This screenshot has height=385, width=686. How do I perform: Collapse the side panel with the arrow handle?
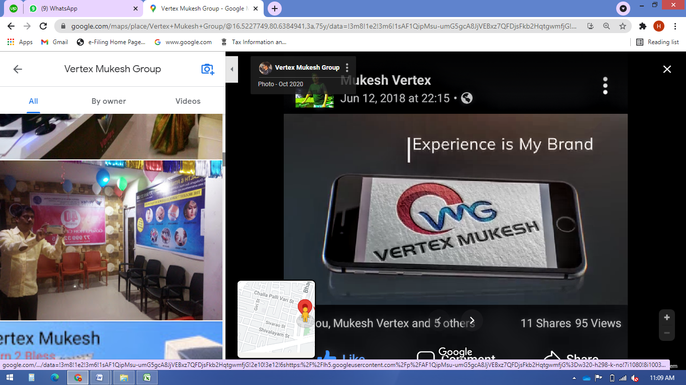pos(232,70)
